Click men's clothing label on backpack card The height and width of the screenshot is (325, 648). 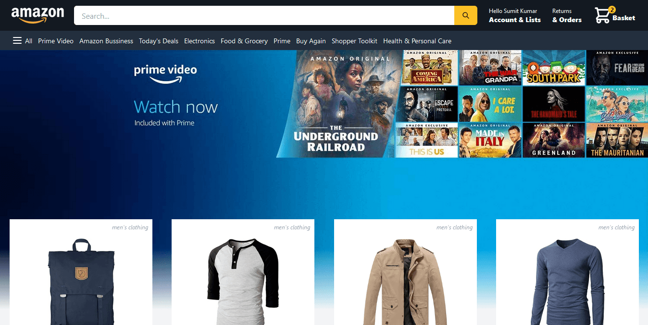pos(130,227)
